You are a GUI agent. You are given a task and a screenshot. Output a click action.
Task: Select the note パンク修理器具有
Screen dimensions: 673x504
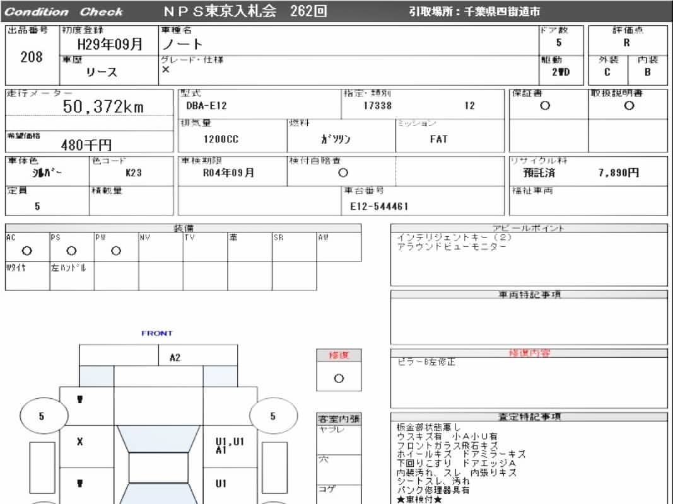(x=433, y=490)
